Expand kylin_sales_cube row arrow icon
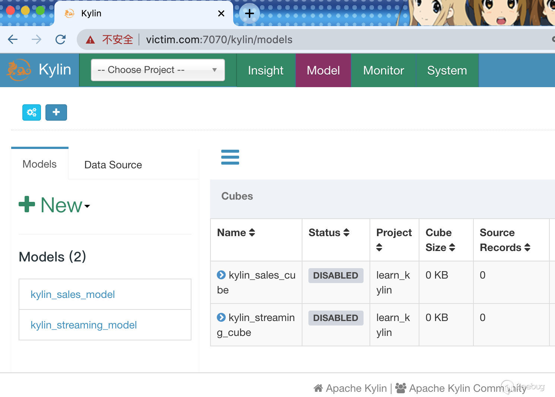The height and width of the screenshot is (397, 555). tap(221, 275)
